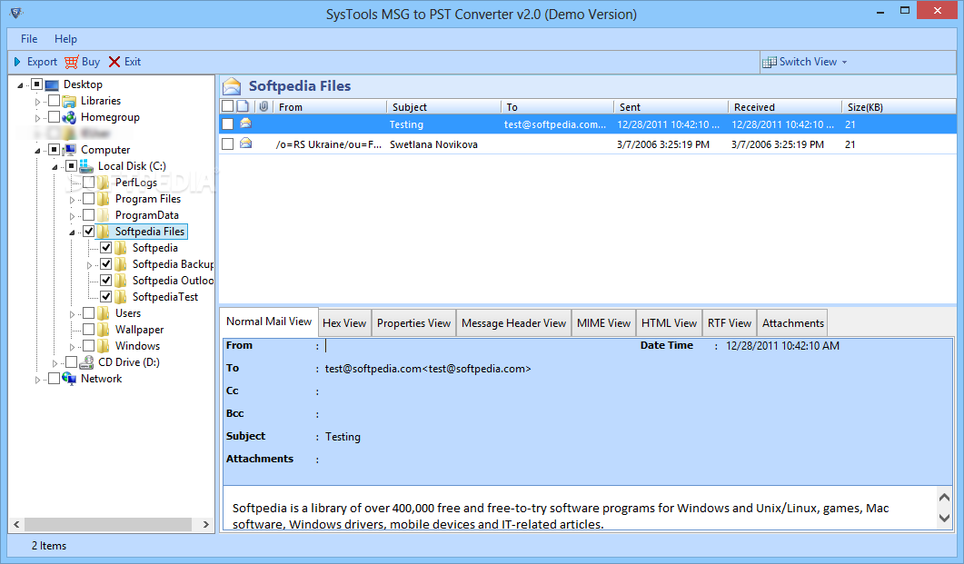
Task: Click the From field in mail view
Action: tap(480, 346)
